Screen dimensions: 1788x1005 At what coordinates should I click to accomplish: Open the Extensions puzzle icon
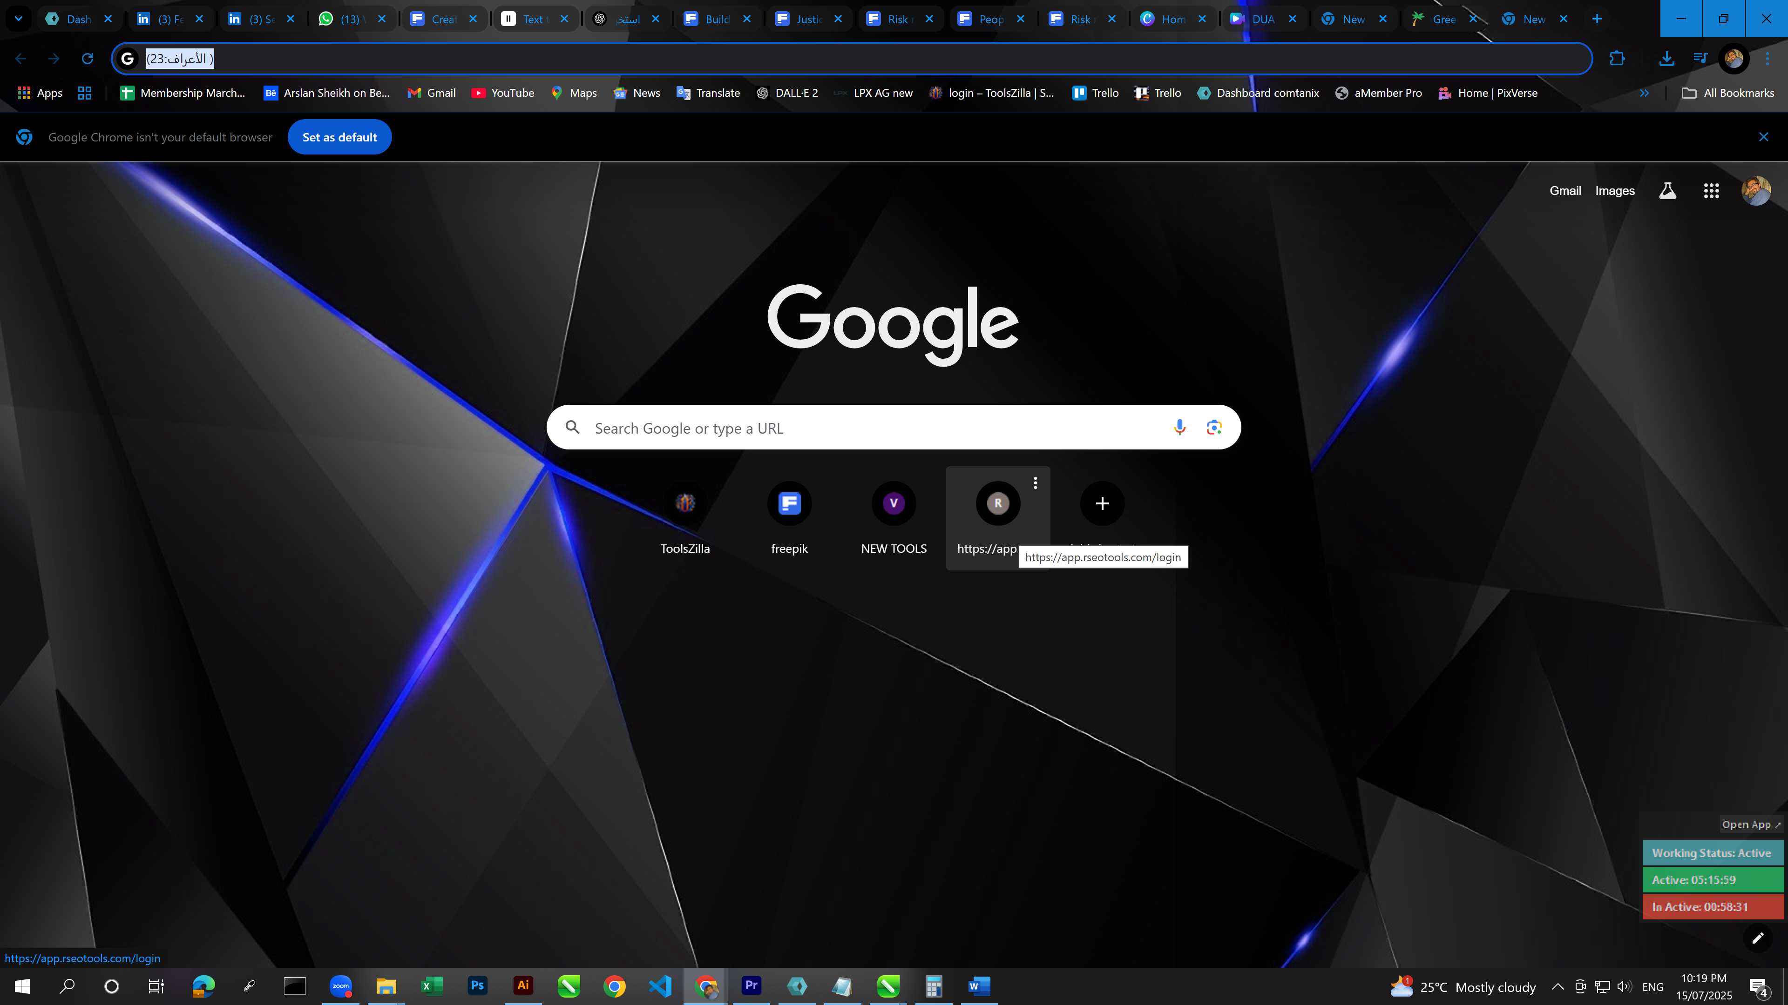pos(1617,59)
